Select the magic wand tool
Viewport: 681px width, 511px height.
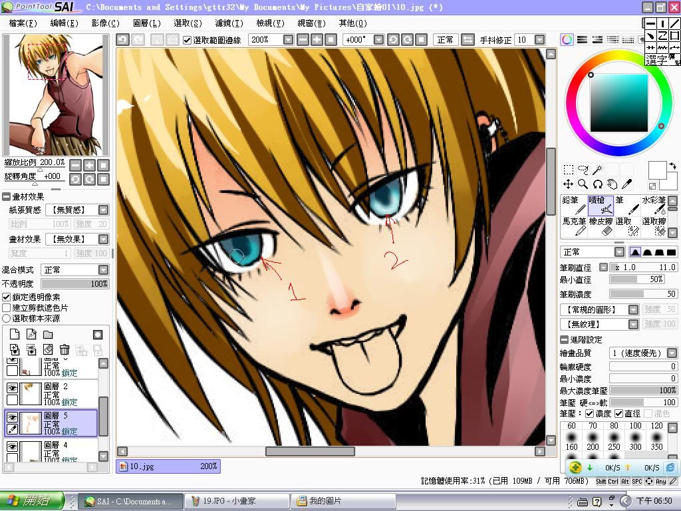[x=598, y=170]
